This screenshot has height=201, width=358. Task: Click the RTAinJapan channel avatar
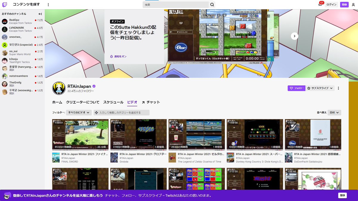[59, 88]
